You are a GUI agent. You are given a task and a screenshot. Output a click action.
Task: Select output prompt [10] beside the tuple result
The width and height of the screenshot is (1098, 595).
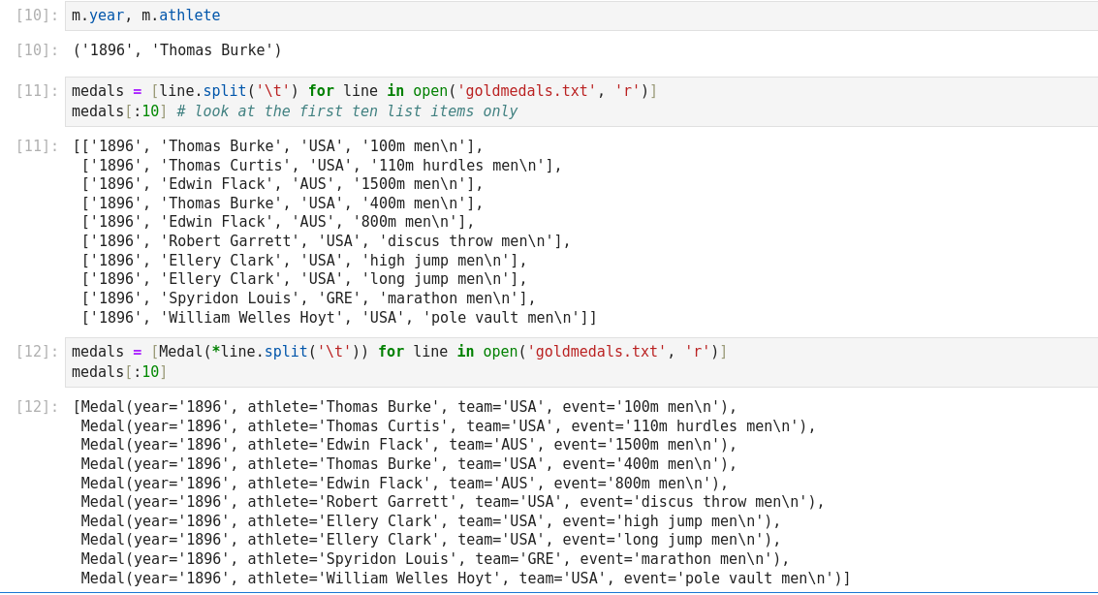tap(38, 49)
